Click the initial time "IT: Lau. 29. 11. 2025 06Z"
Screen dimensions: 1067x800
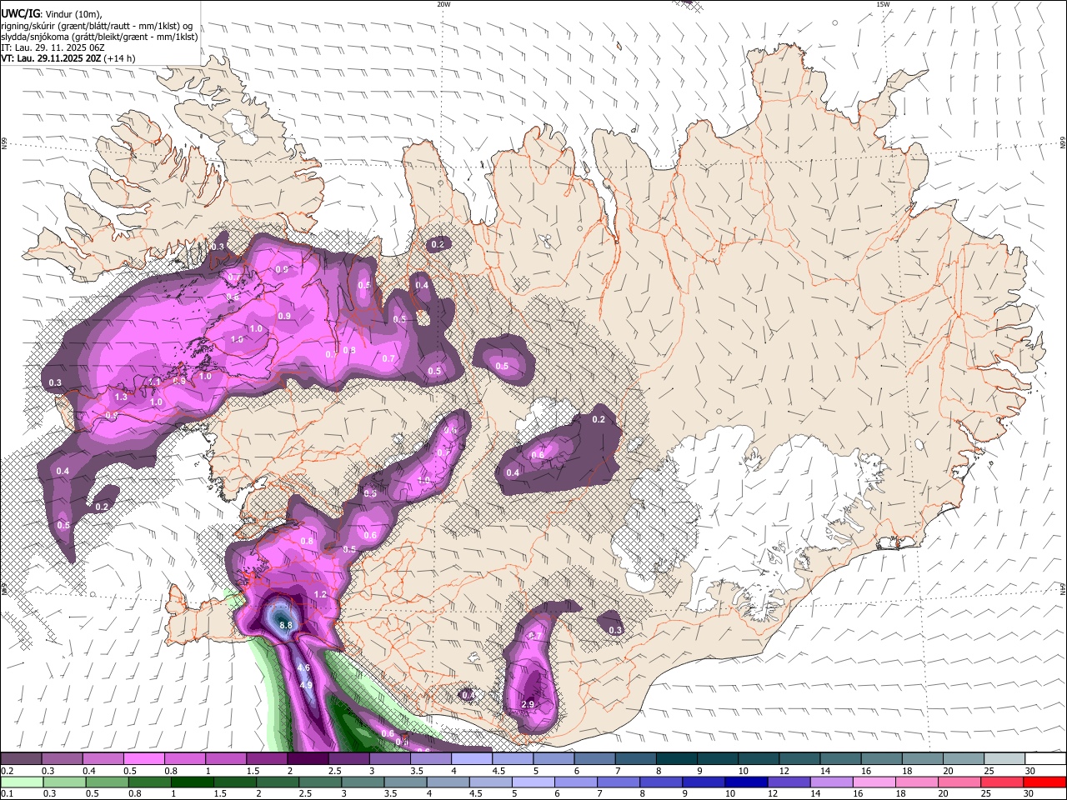click(x=53, y=47)
